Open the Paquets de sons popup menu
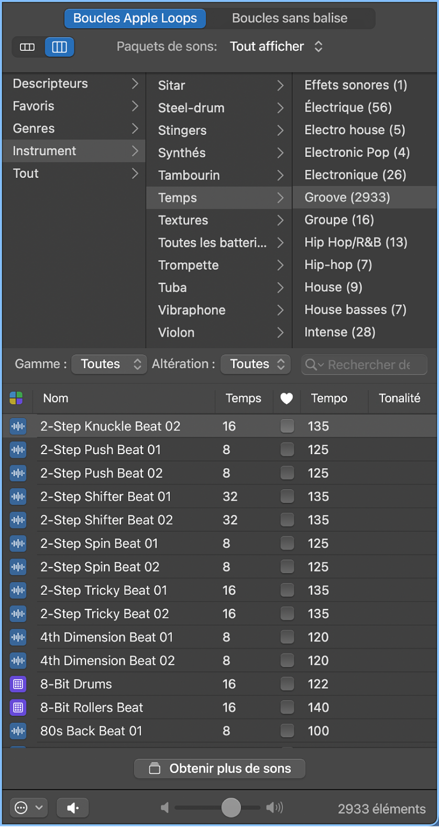The height and width of the screenshot is (827, 439). point(276,47)
